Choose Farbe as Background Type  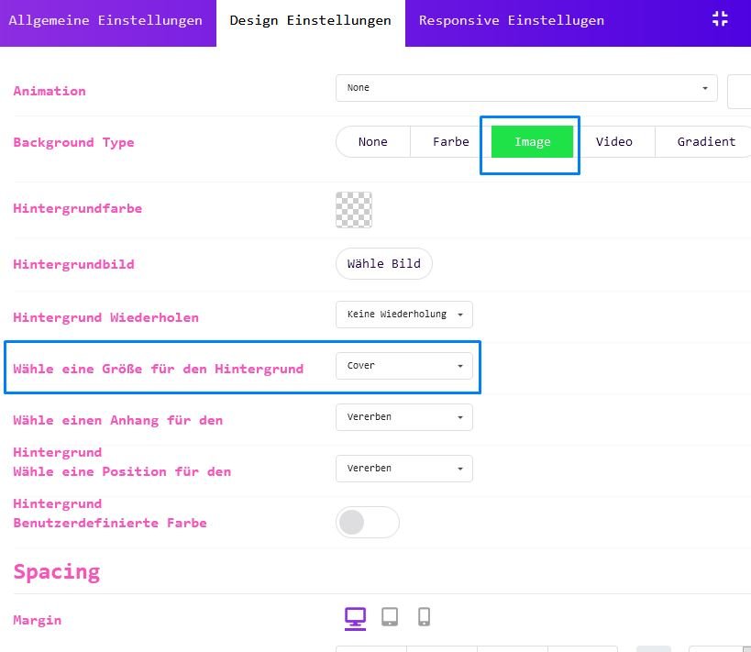[450, 142]
